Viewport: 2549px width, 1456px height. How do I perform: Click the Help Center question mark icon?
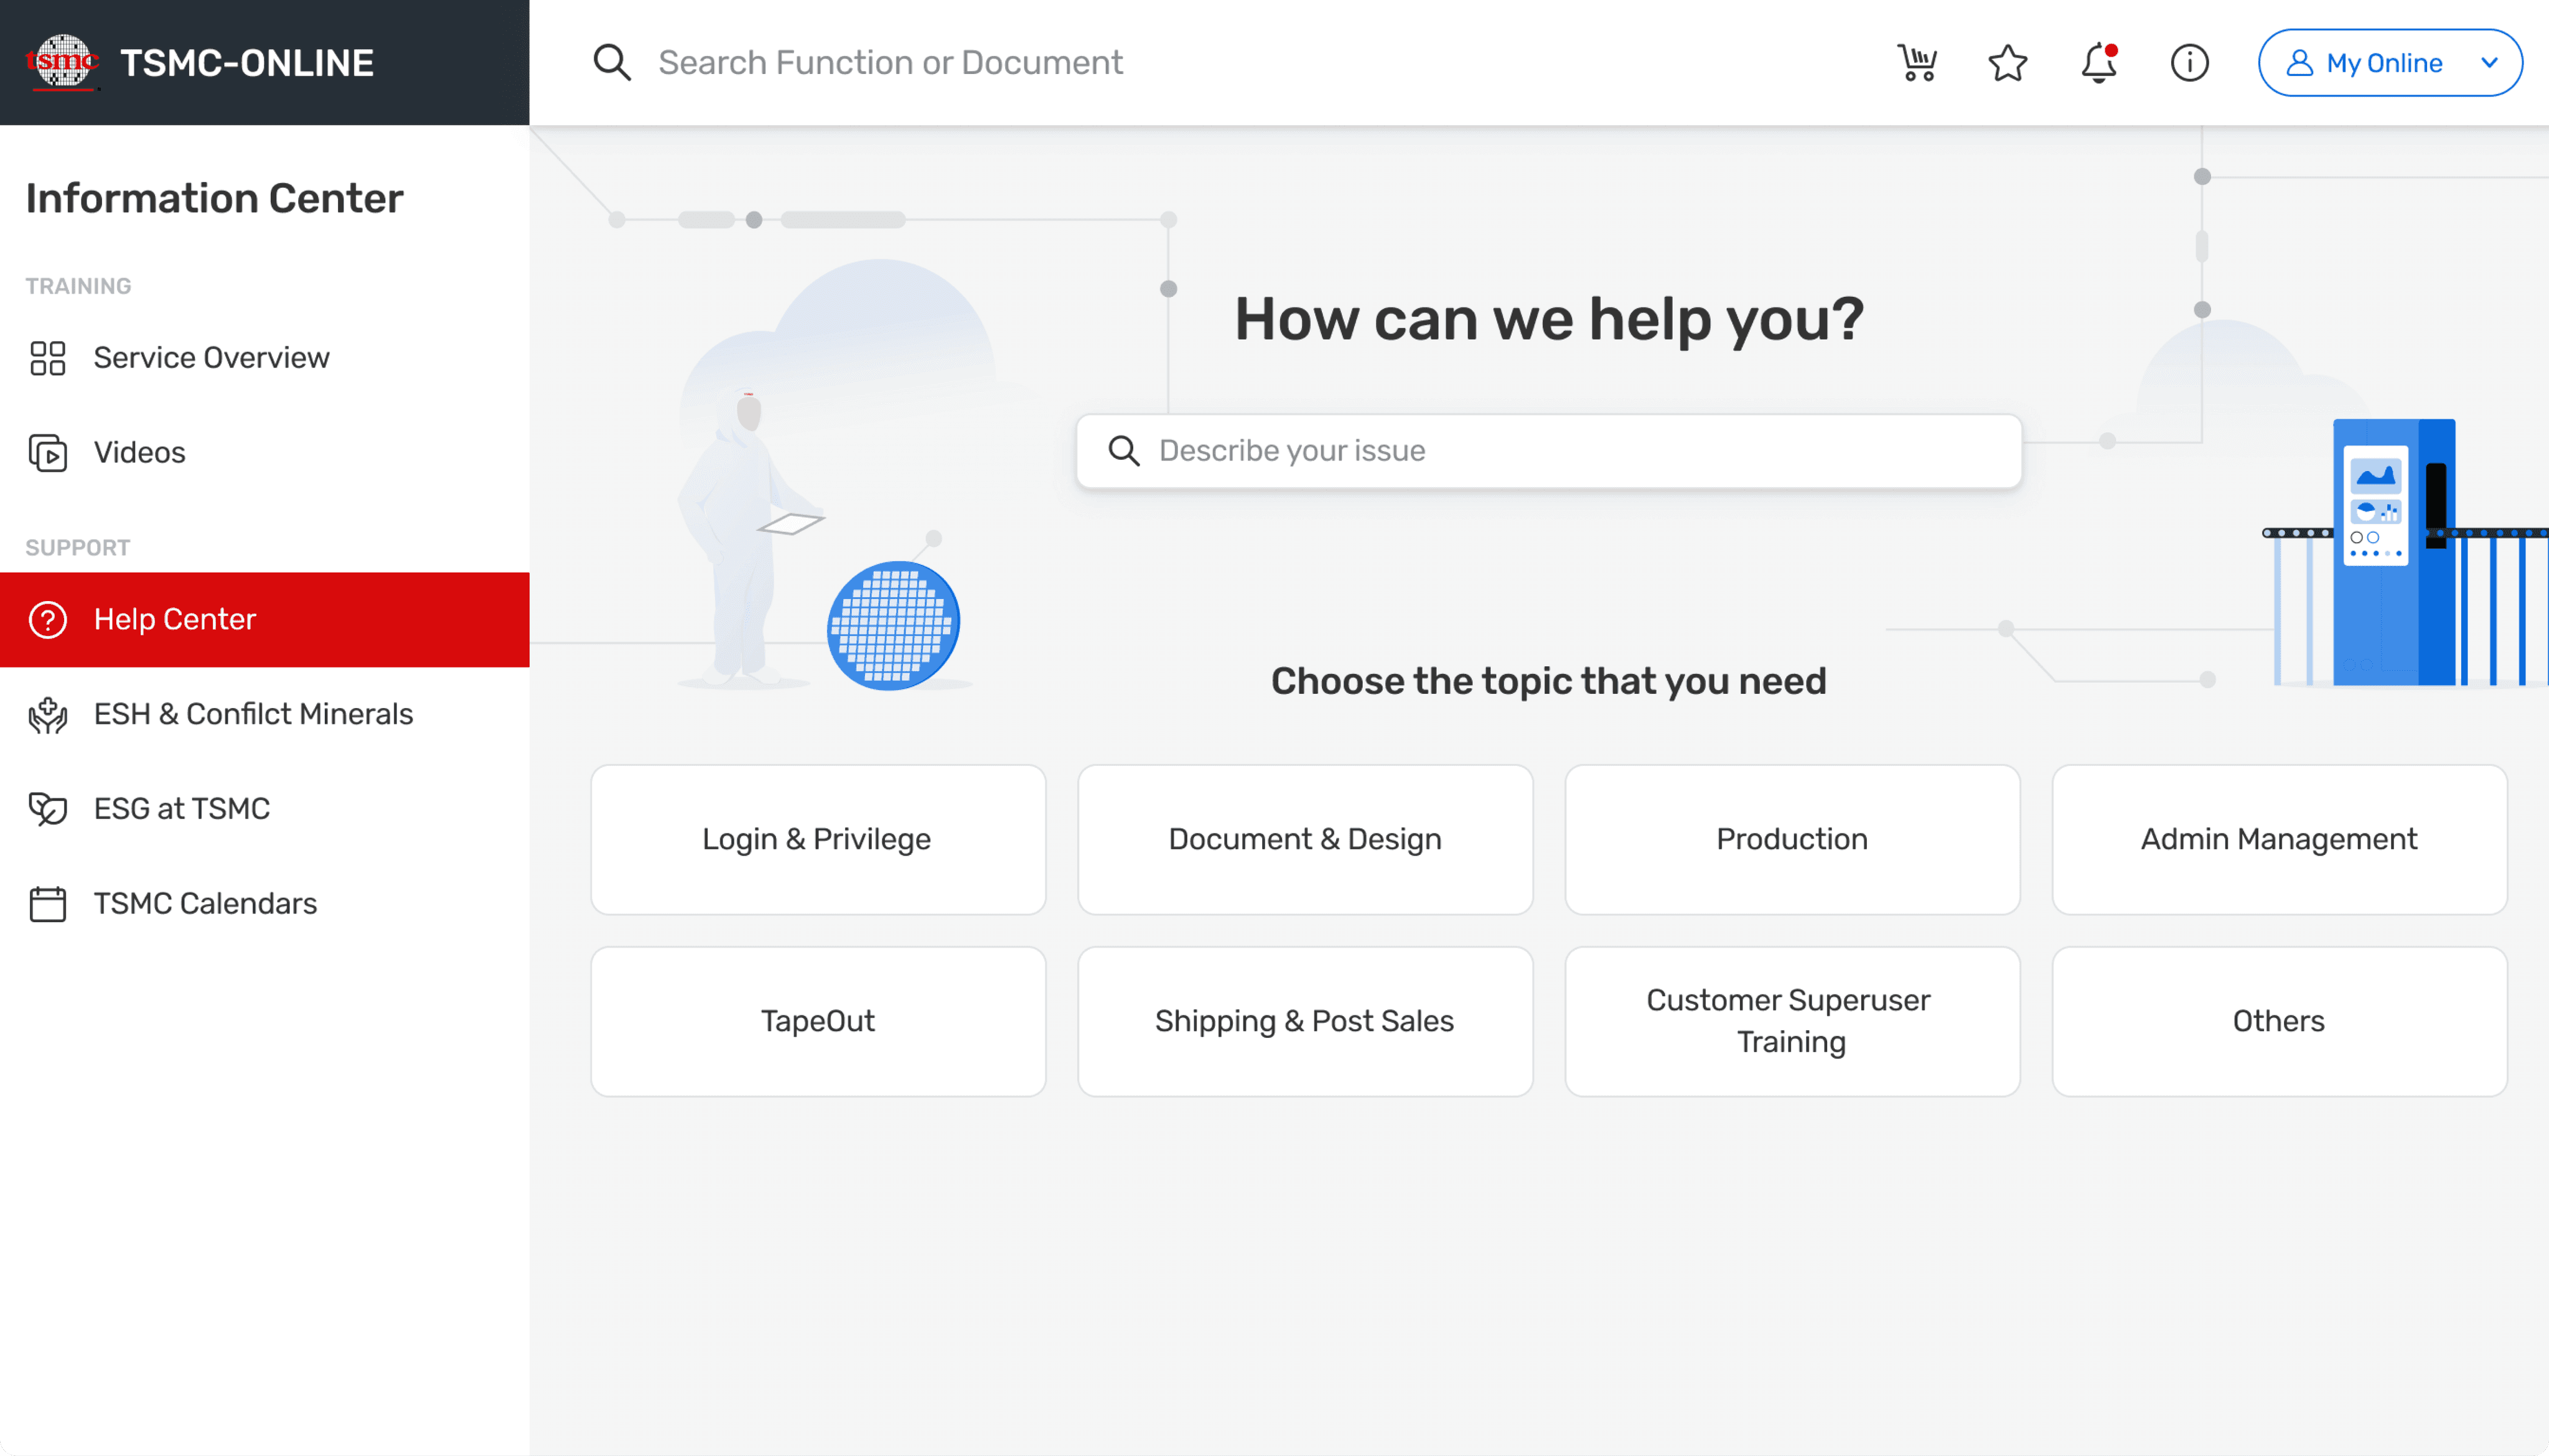click(48, 620)
